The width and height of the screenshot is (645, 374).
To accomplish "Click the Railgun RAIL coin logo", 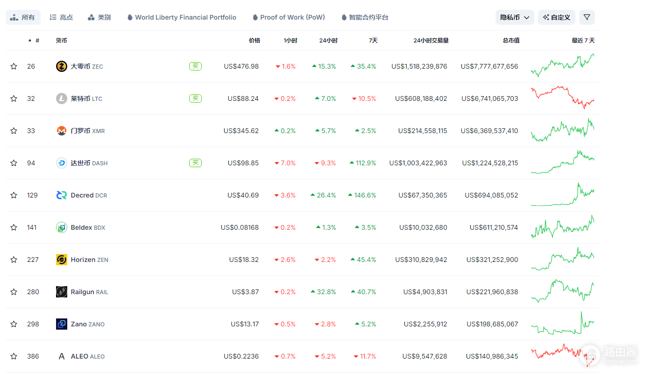I will coord(61,292).
